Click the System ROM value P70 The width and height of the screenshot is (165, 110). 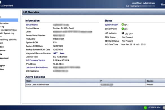point(55,42)
